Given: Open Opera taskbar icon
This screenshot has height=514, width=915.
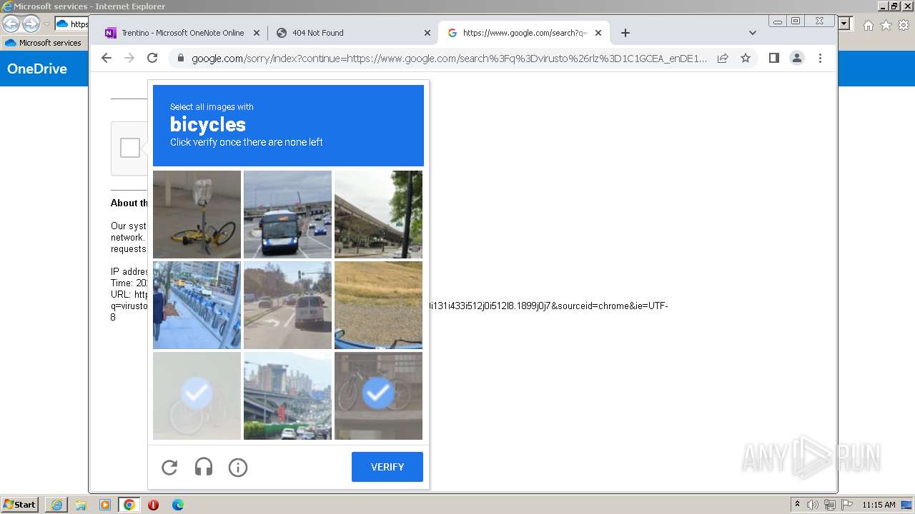Looking at the screenshot, I should coord(153,505).
